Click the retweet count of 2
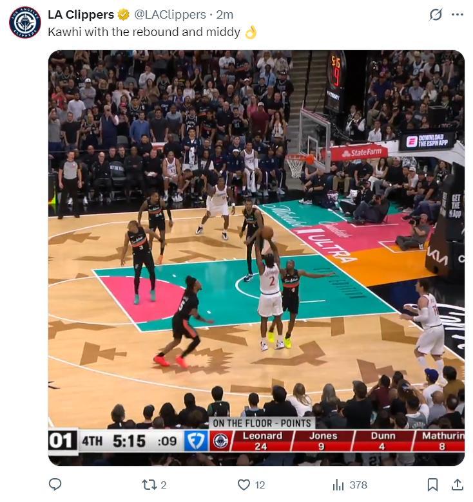This screenshot has width=473, height=502. point(164,485)
